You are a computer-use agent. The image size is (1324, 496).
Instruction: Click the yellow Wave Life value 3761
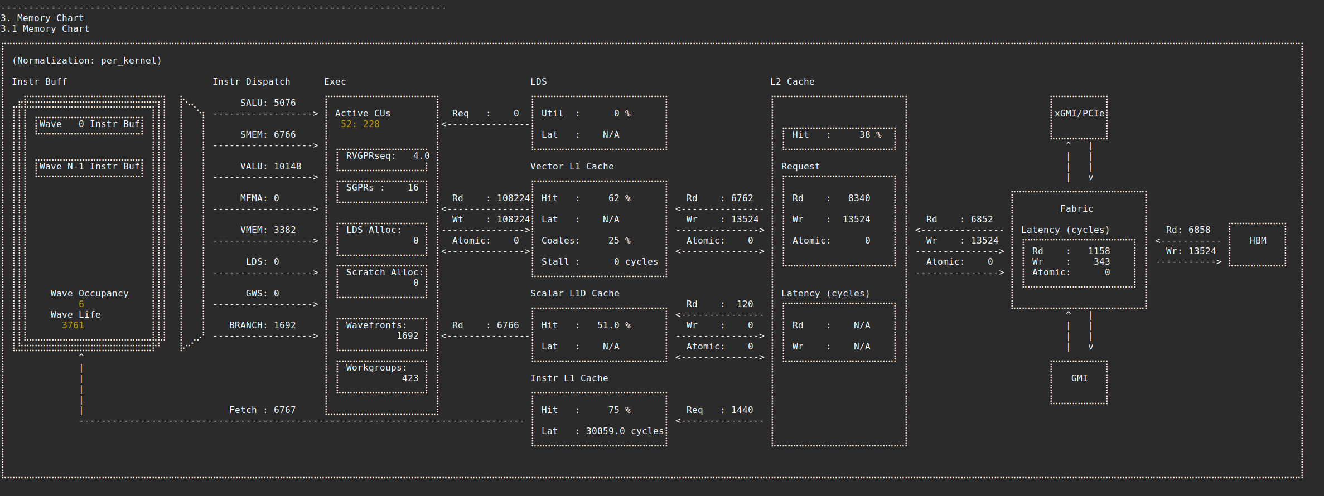73,325
